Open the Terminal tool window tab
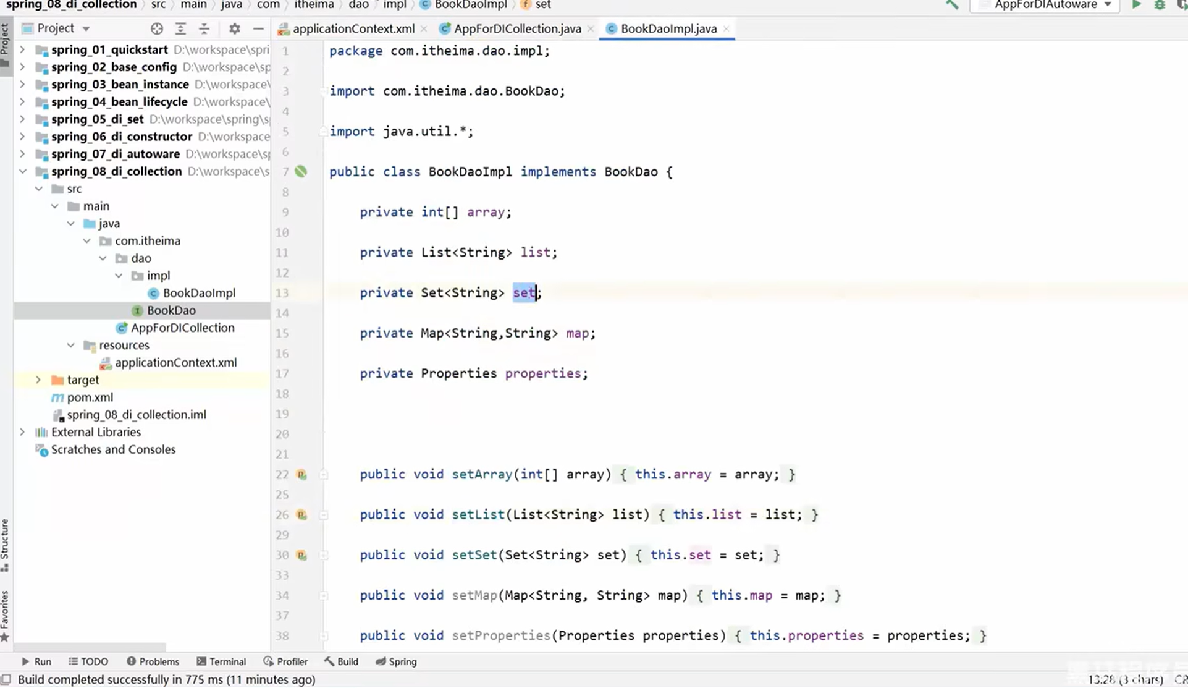Image resolution: width=1188 pixels, height=688 pixels. (221, 661)
